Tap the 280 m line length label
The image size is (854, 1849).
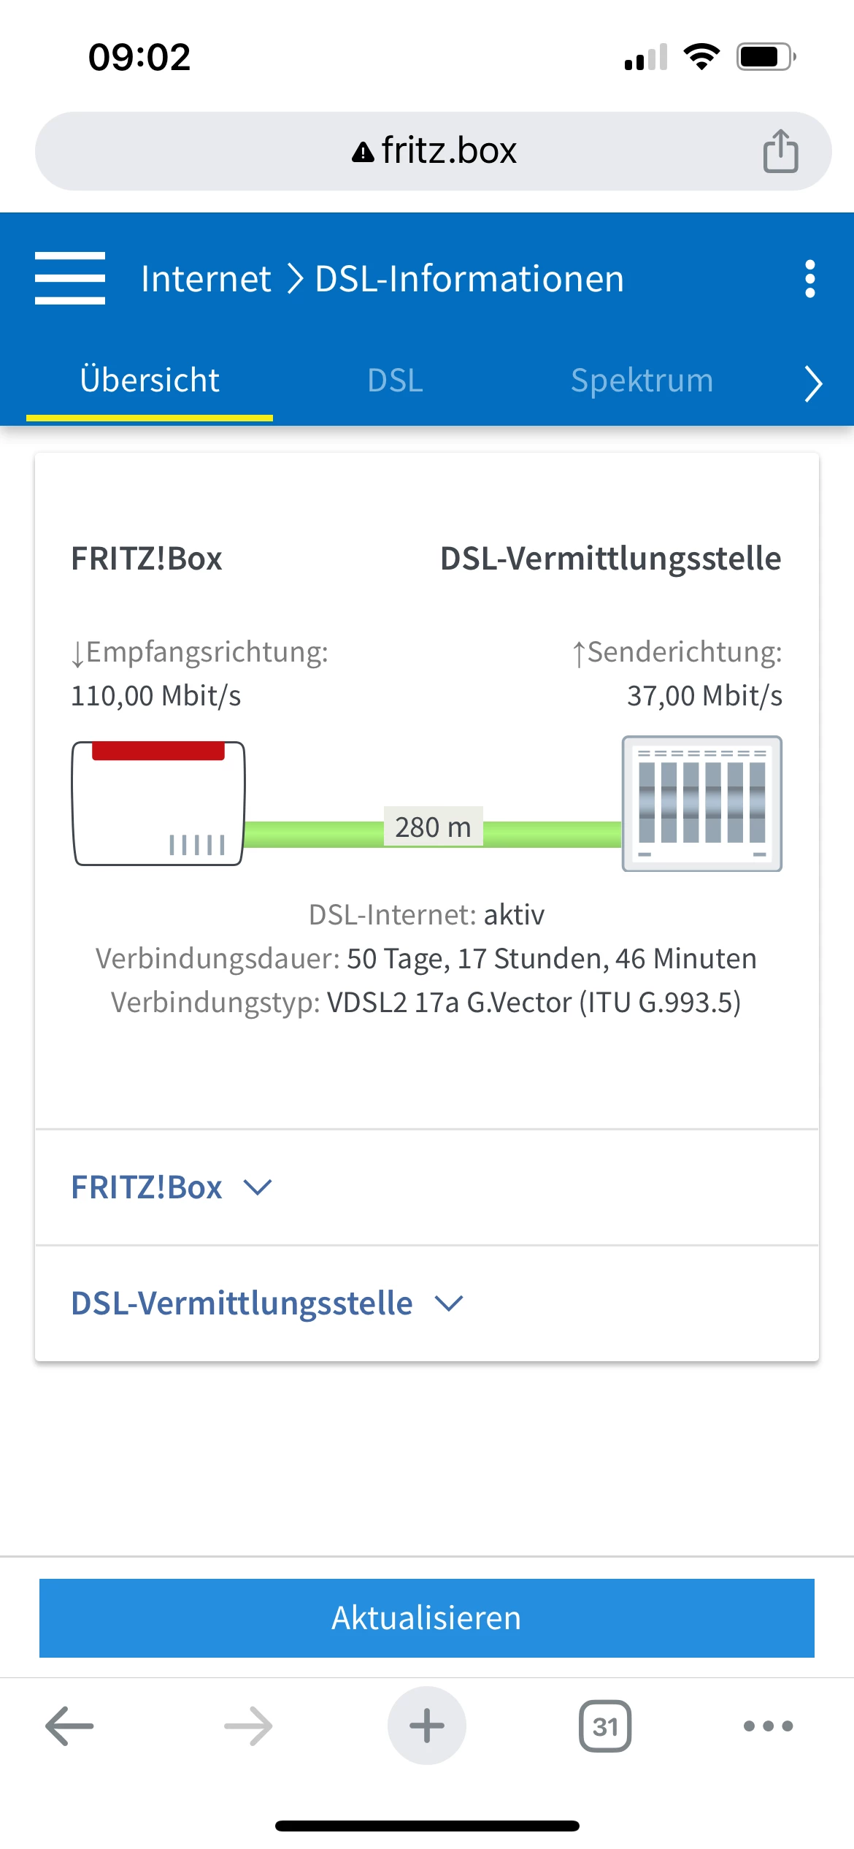pyautogui.click(x=433, y=827)
